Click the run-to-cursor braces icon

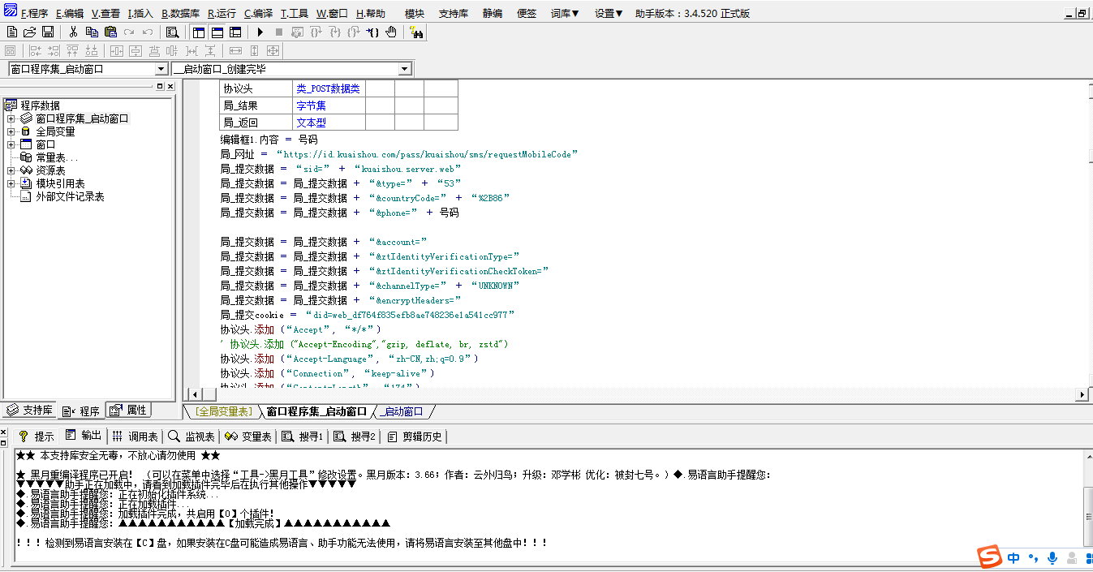pyautogui.click(x=372, y=32)
